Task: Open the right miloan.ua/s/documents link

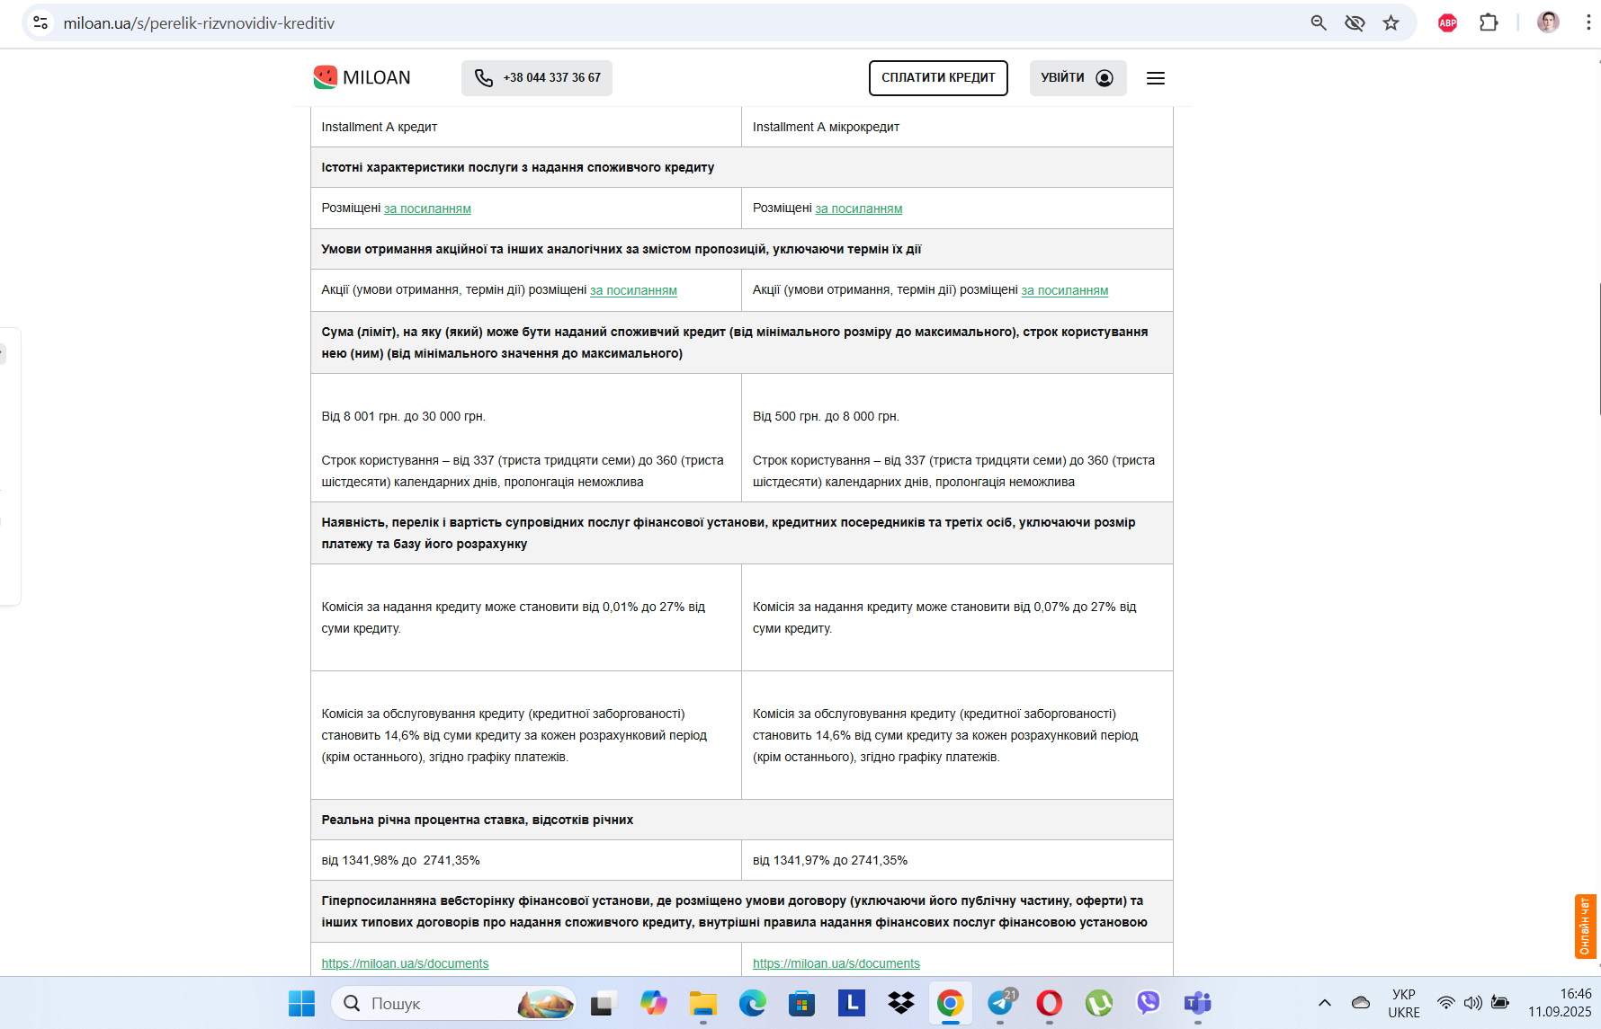Action: (x=836, y=963)
